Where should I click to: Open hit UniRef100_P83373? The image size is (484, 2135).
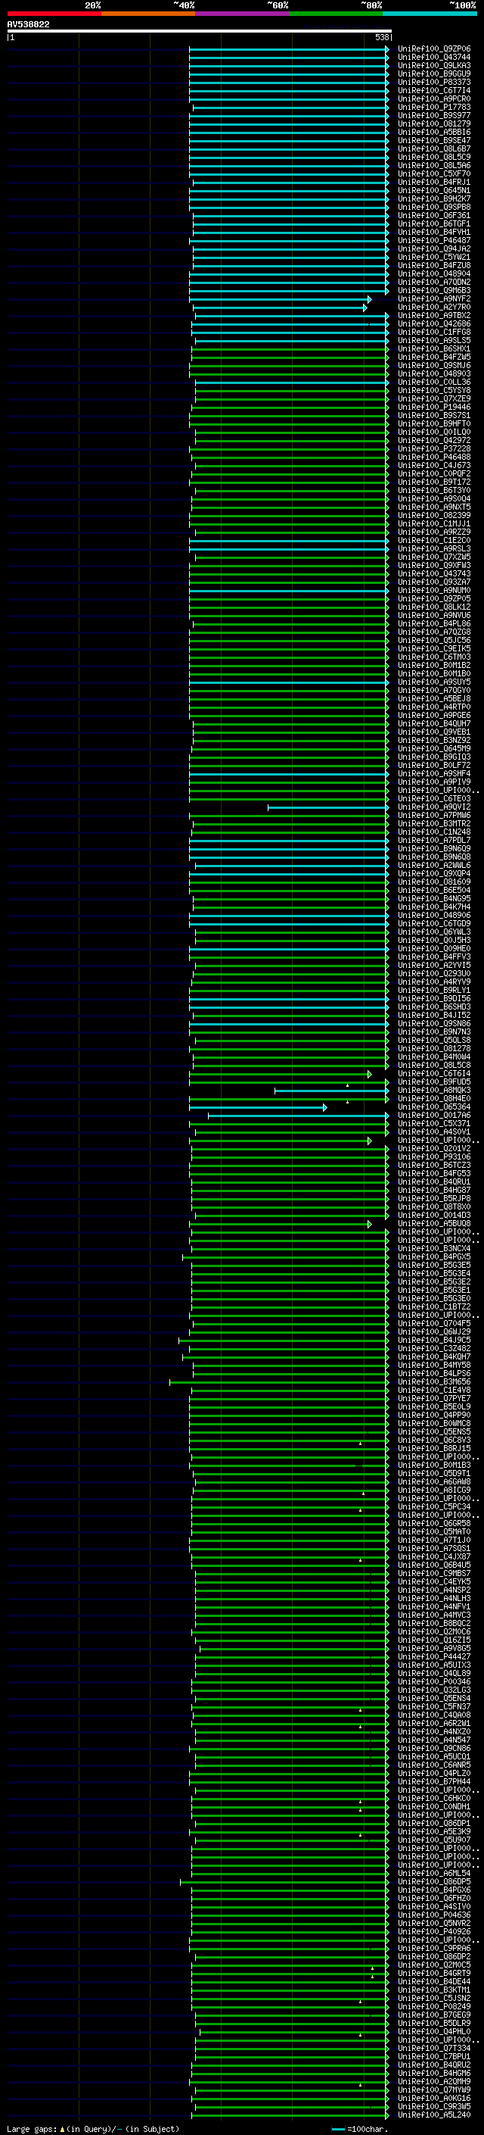434,82
